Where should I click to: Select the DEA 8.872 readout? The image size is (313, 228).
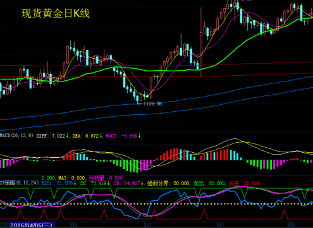point(87,136)
